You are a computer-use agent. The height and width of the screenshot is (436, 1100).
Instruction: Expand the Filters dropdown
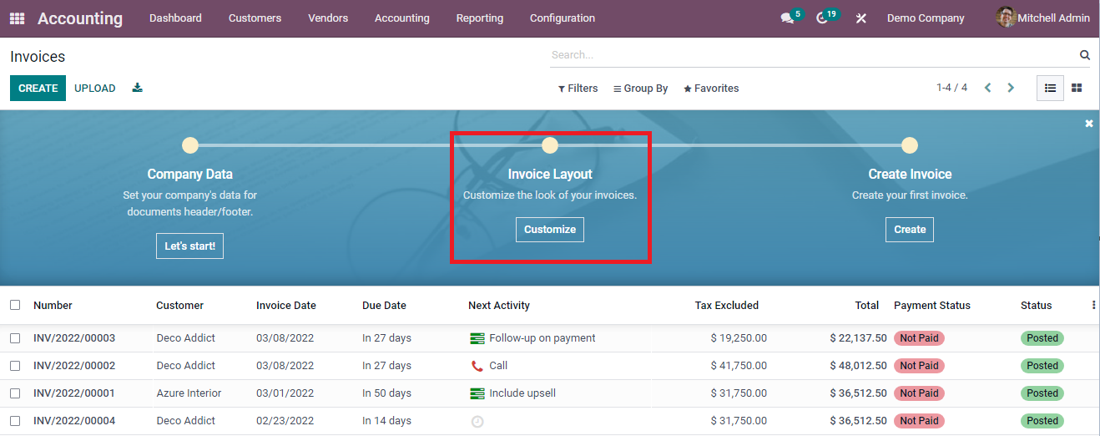(x=578, y=89)
